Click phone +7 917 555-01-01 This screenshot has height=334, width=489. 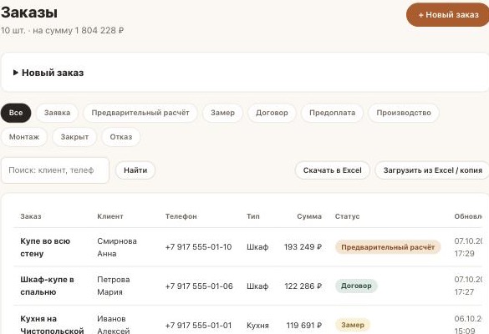(x=198, y=326)
